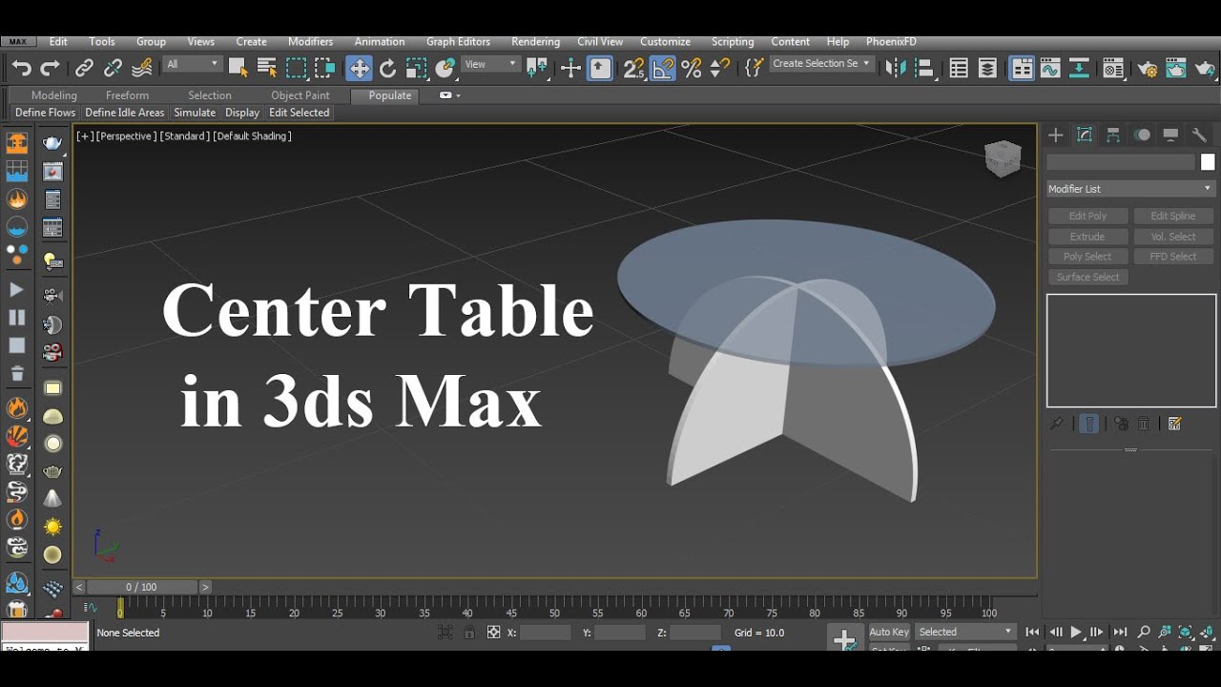The width and height of the screenshot is (1221, 687).
Task: Click the Mirror tool icon
Action: (x=896, y=68)
